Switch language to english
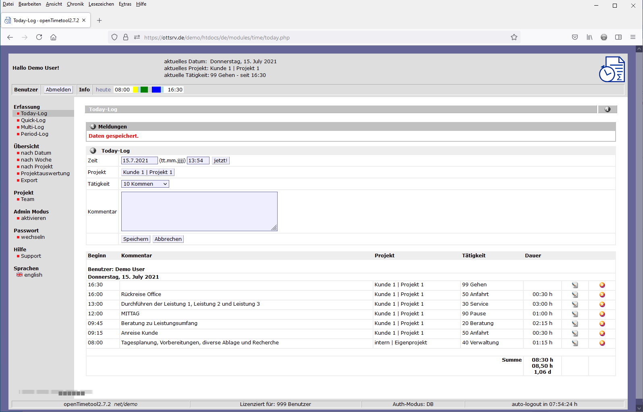This screenshot has height=412, width=643. pyautogui.click(x=33, y=275)
